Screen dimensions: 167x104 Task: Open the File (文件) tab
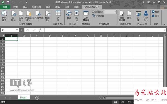click(x=5, y=7)
